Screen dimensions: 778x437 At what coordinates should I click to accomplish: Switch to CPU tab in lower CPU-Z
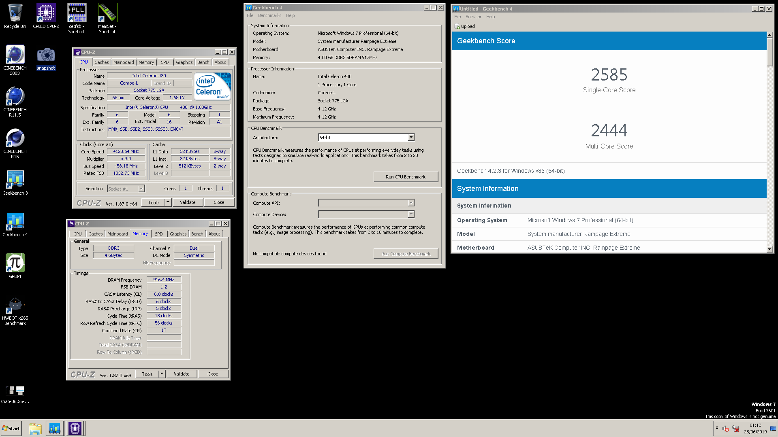pyautogui.click(x=78, y=234)
